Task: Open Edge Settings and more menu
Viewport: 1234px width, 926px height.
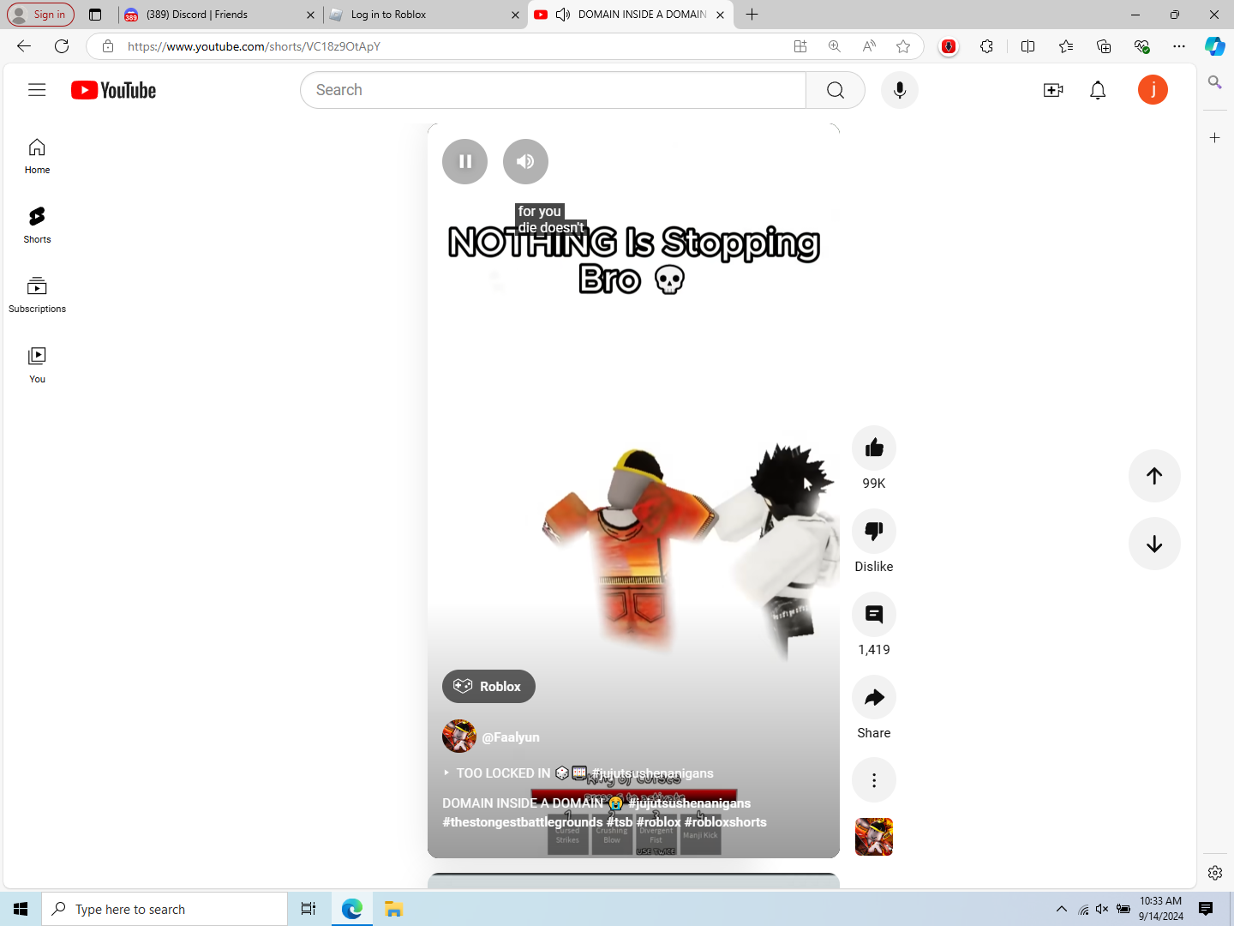Action: coord(1179,46)
